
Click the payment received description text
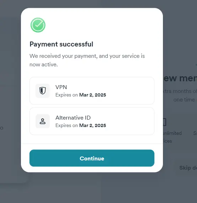tap(87, 60)
